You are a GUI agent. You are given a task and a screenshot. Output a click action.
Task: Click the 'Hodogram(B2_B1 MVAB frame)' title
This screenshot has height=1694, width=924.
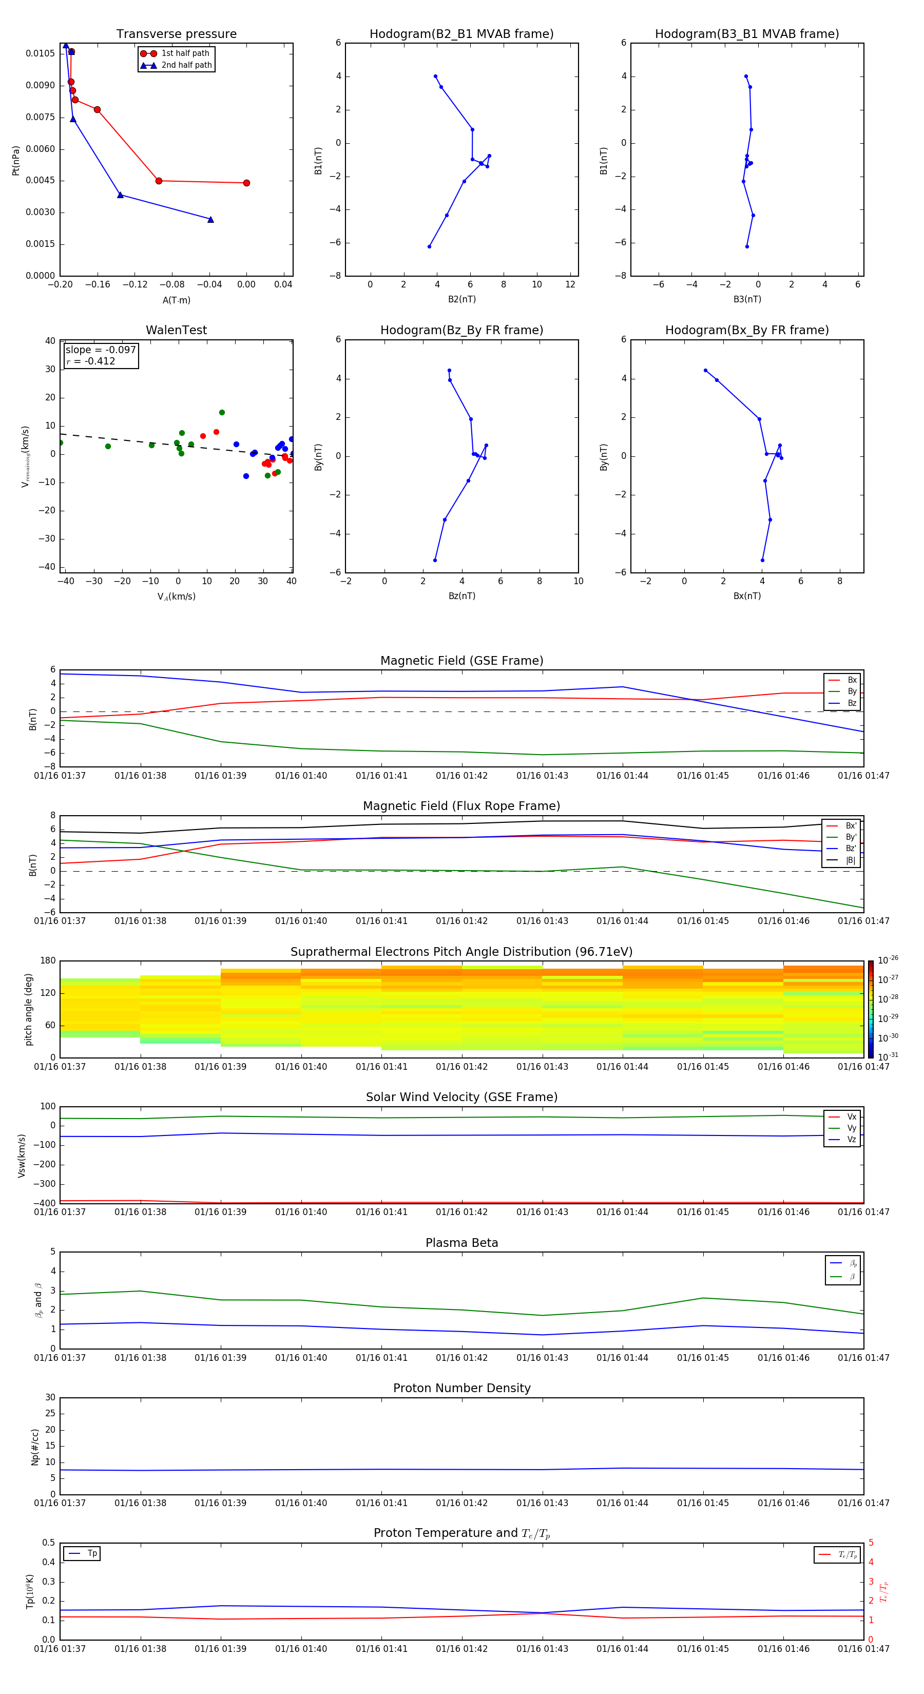[x=461, y=34]
